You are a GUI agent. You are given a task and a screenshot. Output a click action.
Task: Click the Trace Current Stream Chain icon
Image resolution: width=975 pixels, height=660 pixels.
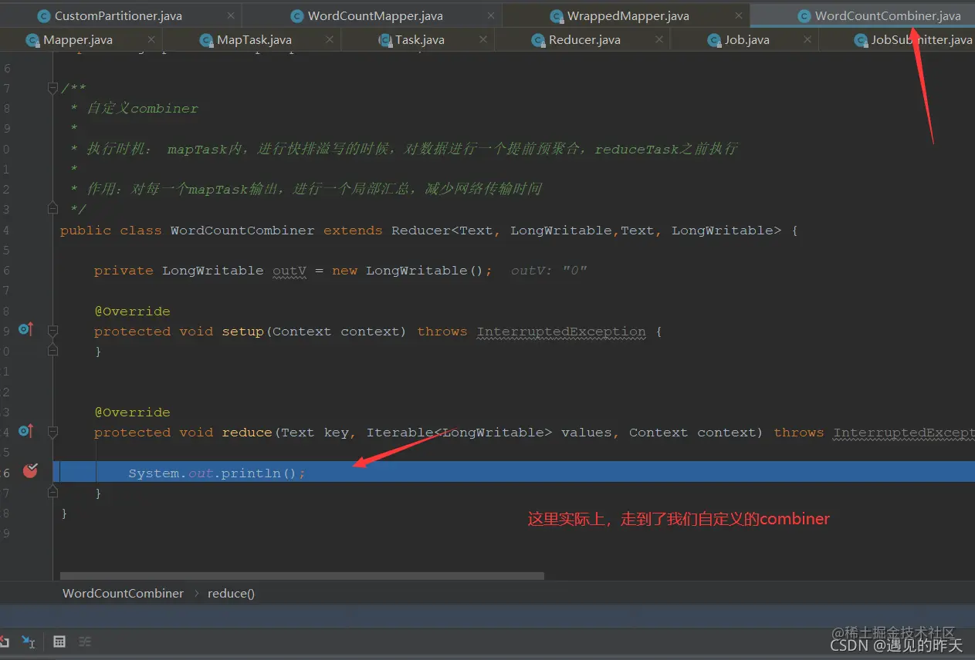[x=86, y=641]
